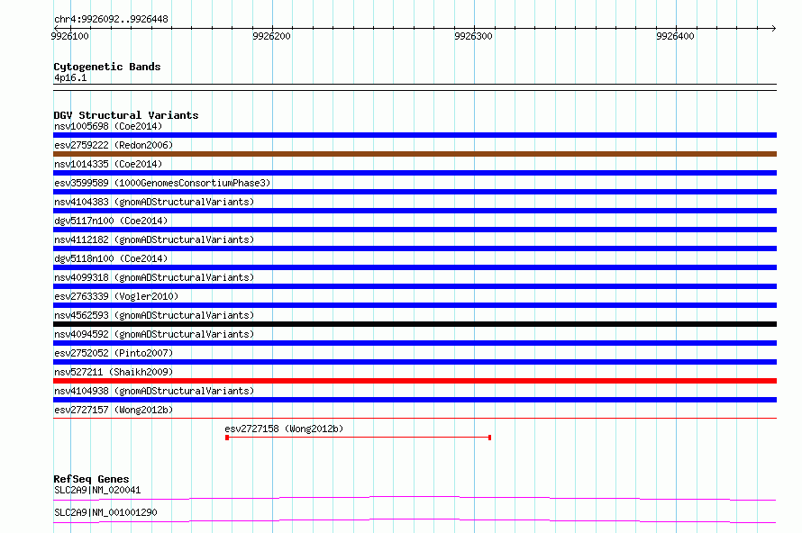Click the short red segment of esv2727158

pos(358,438)
